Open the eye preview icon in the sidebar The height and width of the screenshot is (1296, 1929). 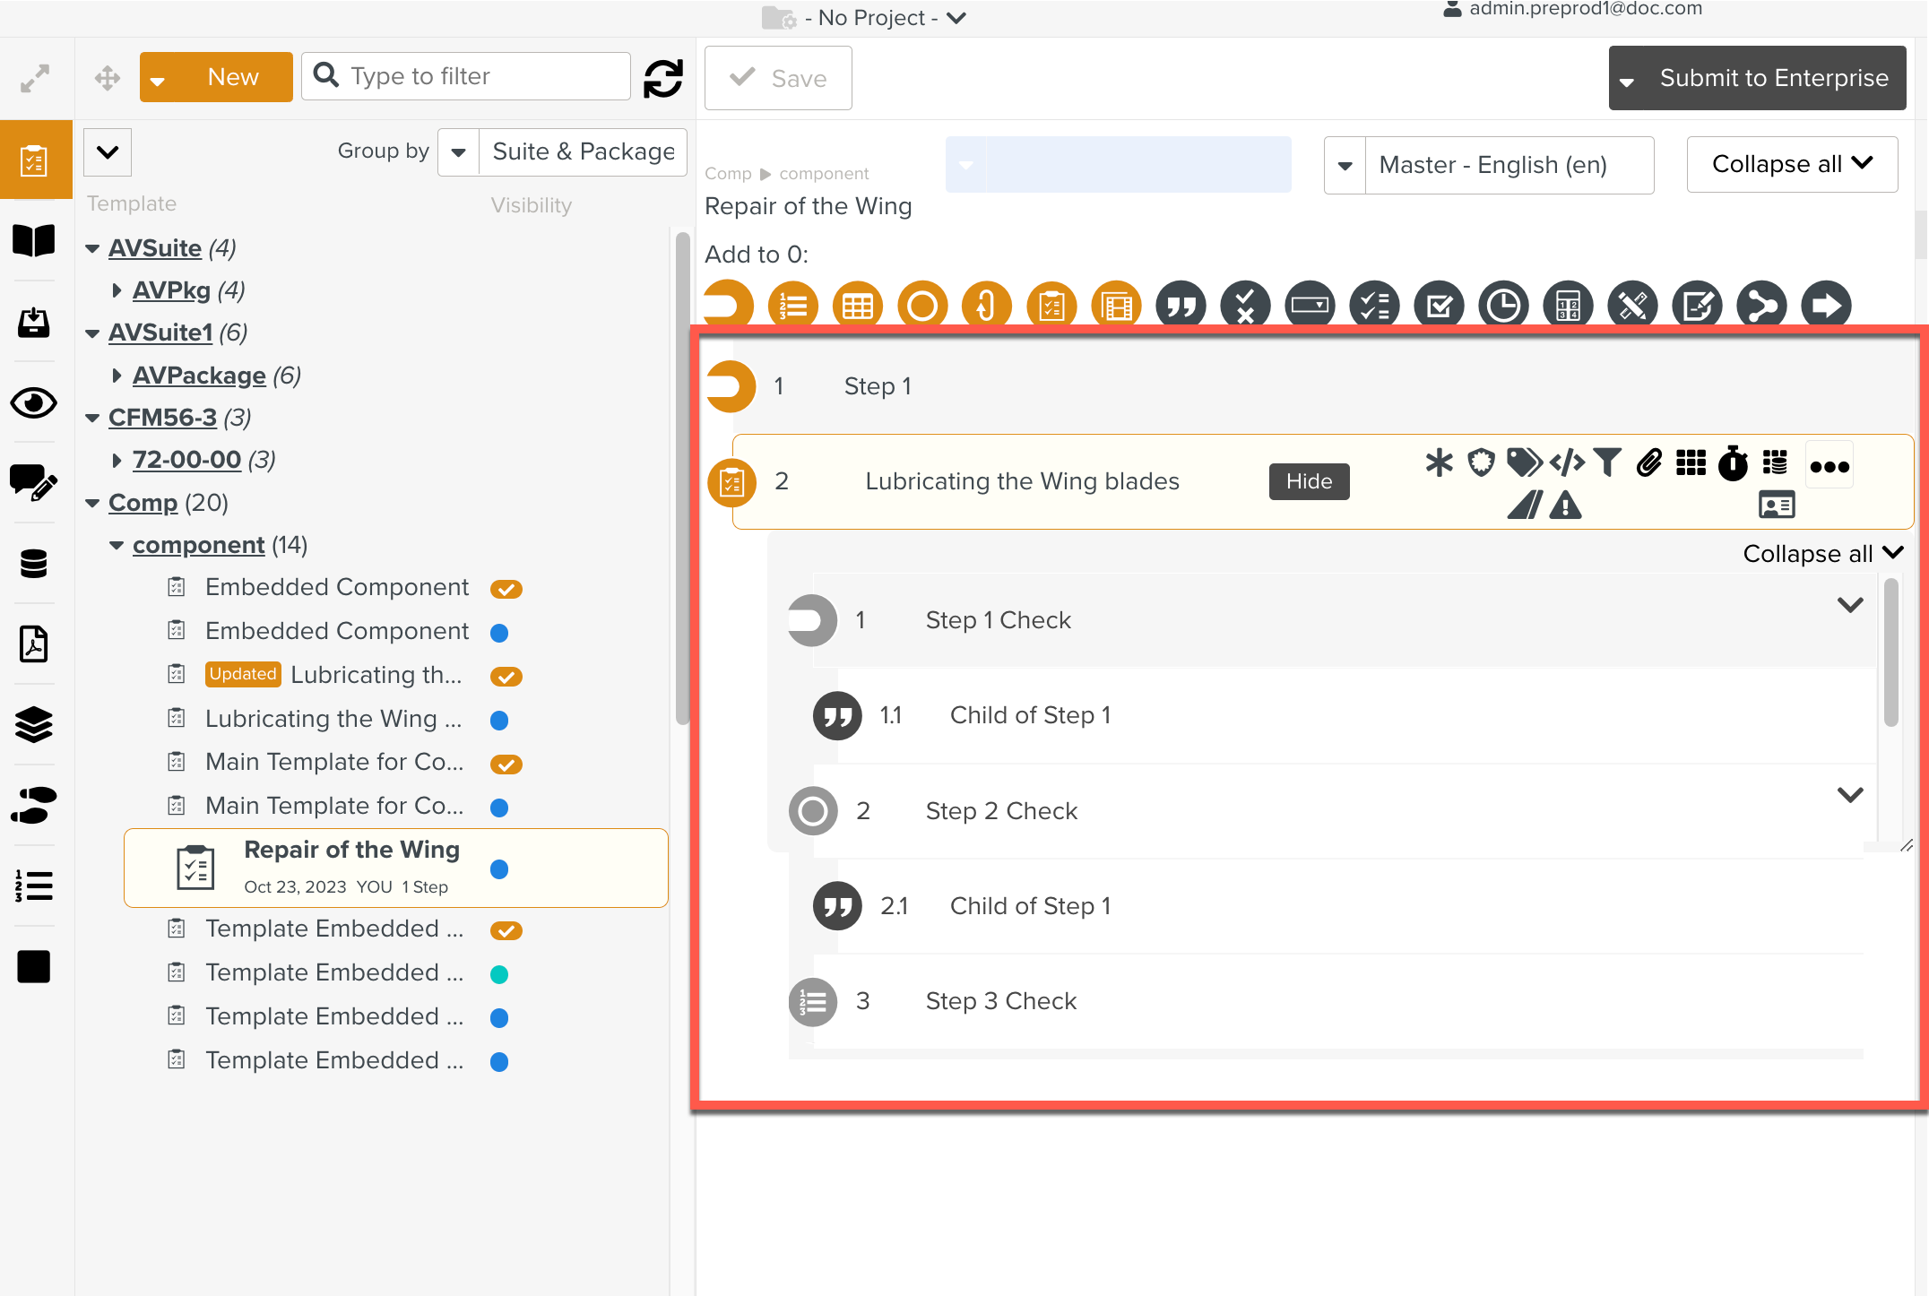[x=34, y=403]
